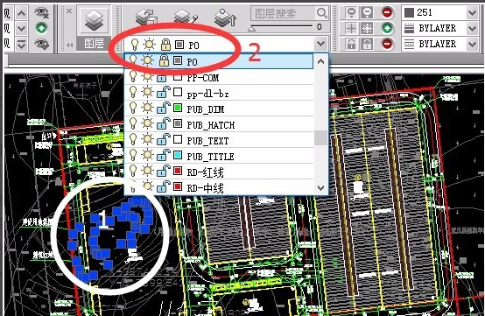This screenshot has height=316, width=485.
Task: Click the green up-arrow circle in the left panel
Action: click(x=41, y=28)
